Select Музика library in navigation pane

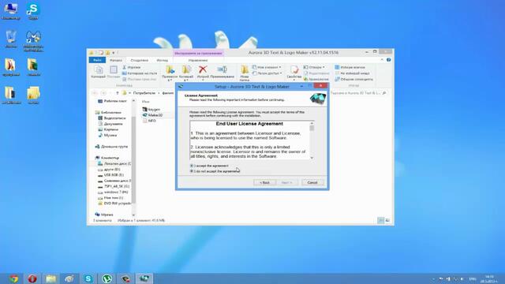pyautogui.click(x=107, y=135)
